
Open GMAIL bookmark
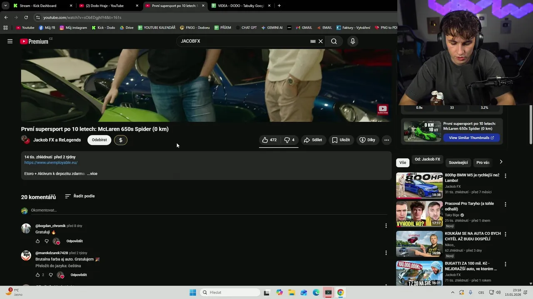[304, 28]
